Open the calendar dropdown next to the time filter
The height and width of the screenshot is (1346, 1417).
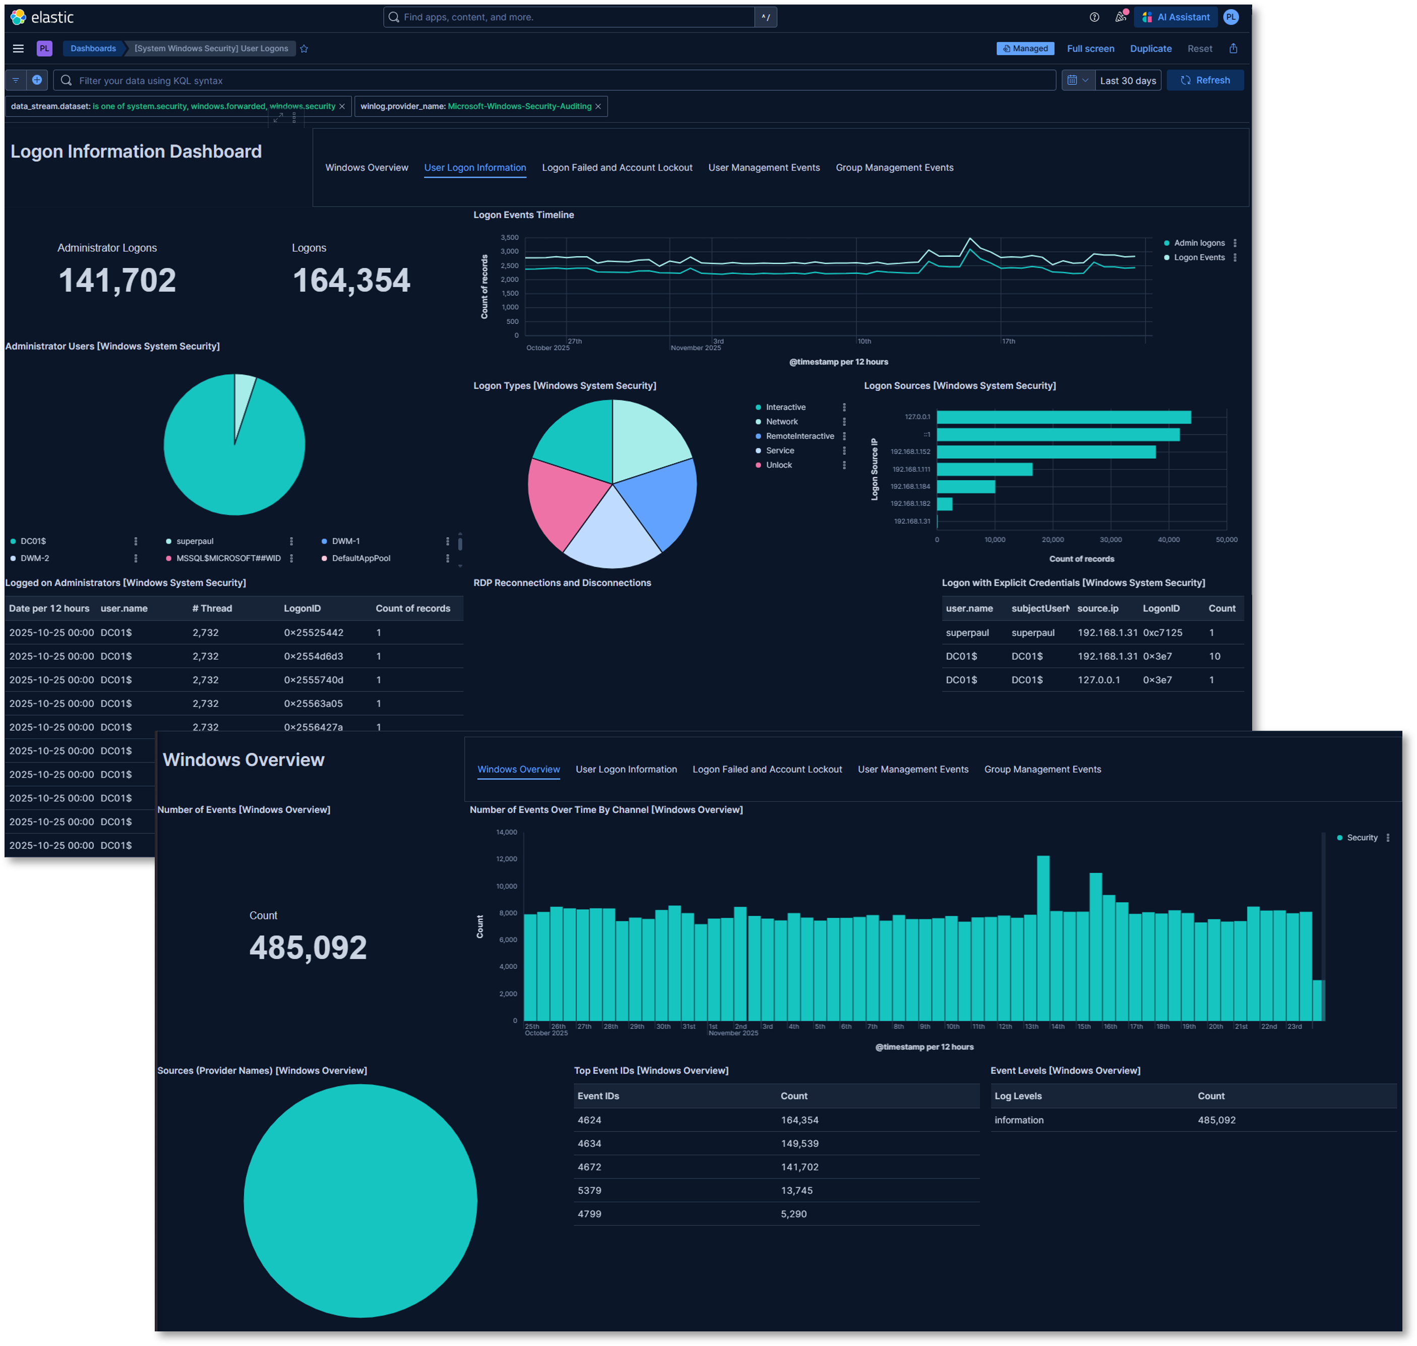tap(1078, 80)
